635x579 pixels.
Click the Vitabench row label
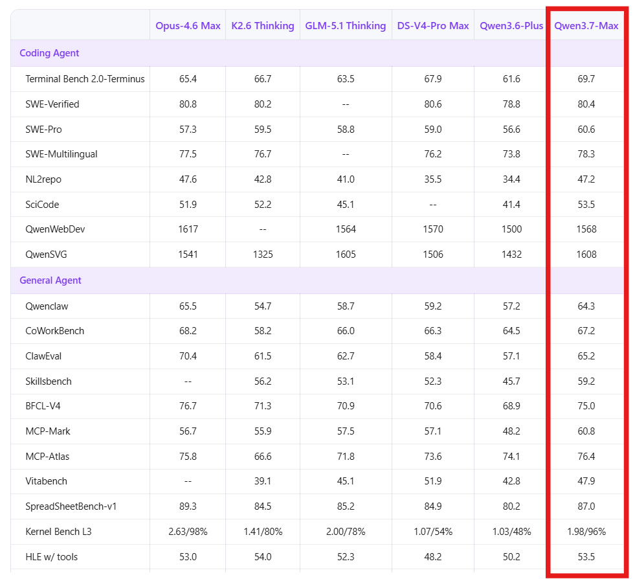pyautogui.click(x=46, y=481)
